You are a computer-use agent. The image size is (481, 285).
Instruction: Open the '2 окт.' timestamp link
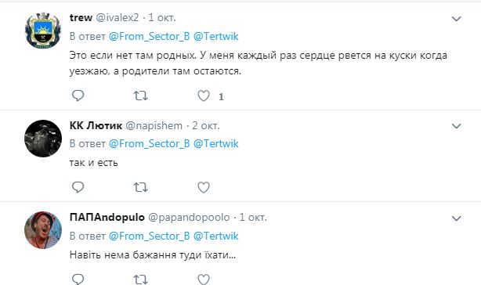click(206, 125)
